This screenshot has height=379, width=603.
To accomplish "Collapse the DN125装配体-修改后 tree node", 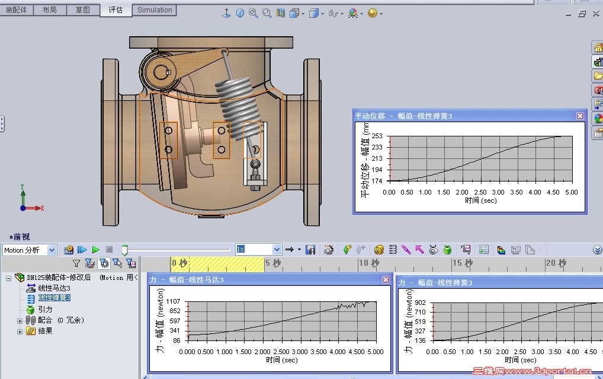I will (8, 278).
